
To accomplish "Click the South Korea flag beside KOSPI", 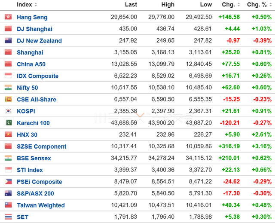I will pyautogui.click(x=8, y=111).
